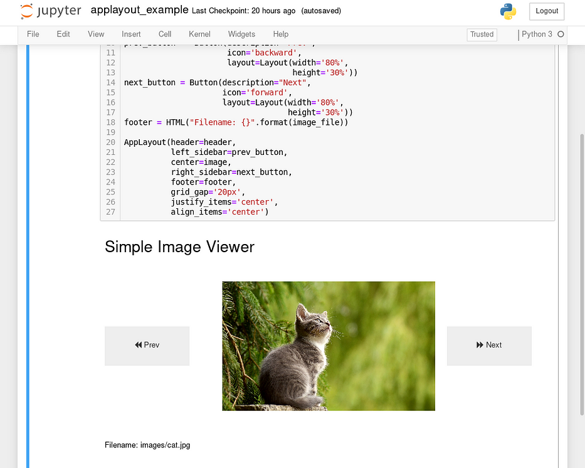Open the Widgets menu
The width and height of the screenshot is (585, 468).
[241, 34]
